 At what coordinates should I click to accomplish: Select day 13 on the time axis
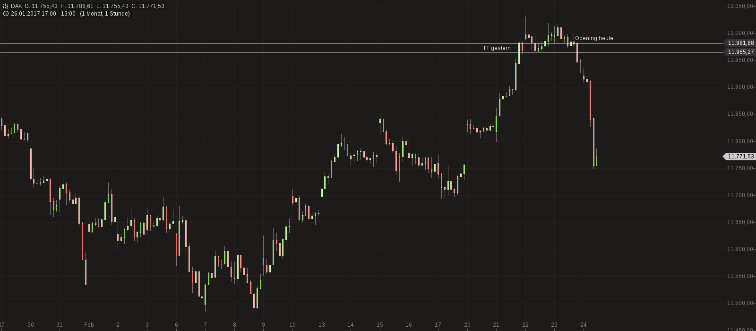click(321, 325)
